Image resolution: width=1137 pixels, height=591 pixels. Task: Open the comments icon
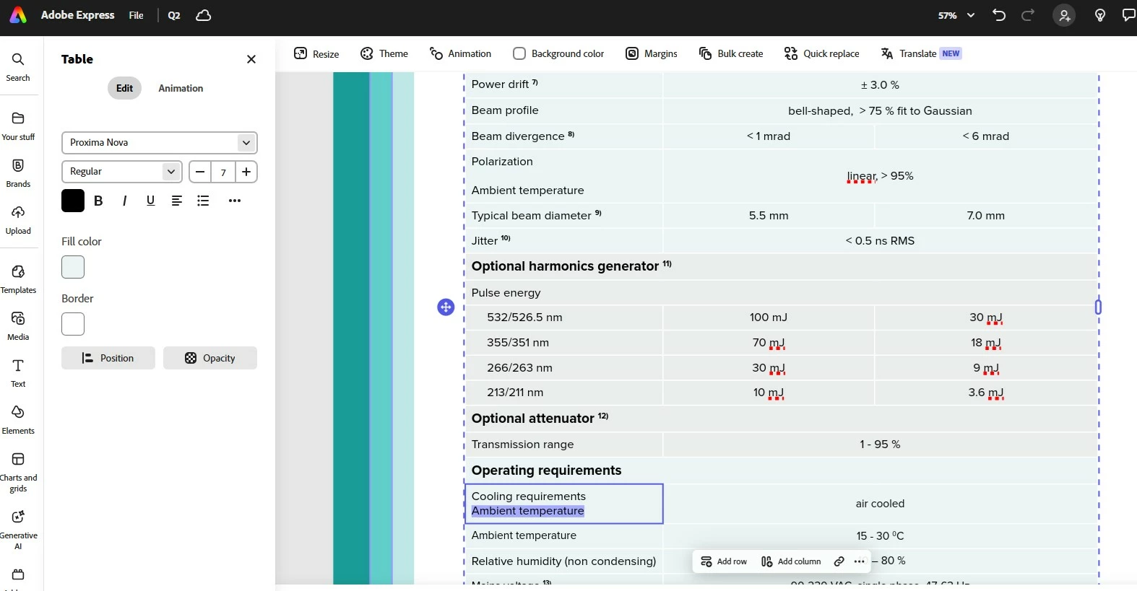click(x=1128, y=15)
